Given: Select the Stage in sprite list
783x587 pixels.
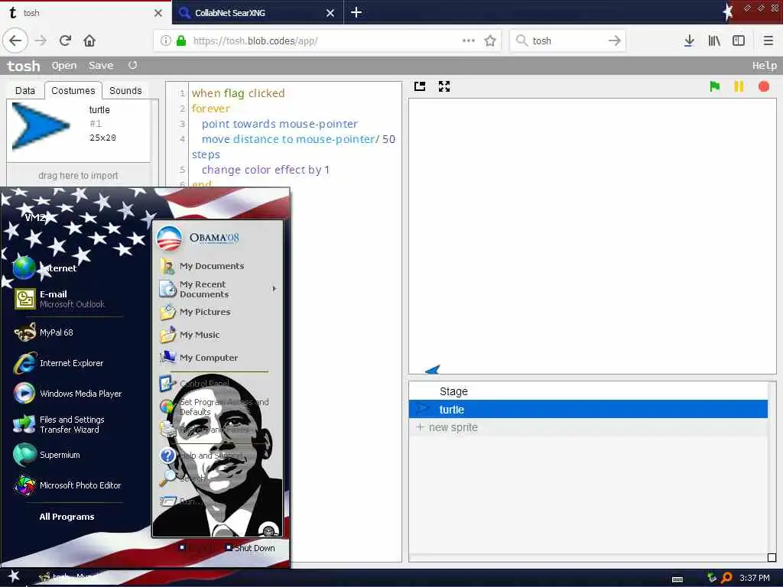Looking at the screenshot, I should pyautogui.click(x=588, y=391).
